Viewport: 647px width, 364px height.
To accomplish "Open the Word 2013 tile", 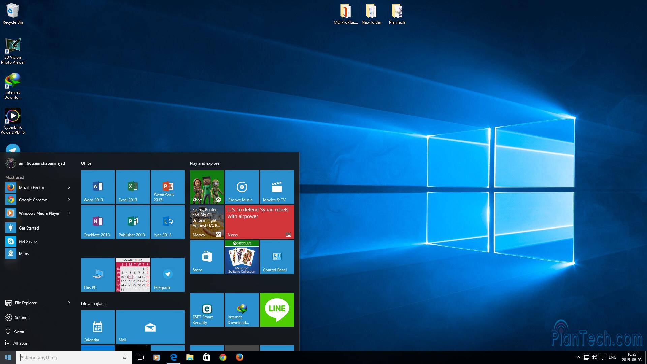I will click(98, 187).
